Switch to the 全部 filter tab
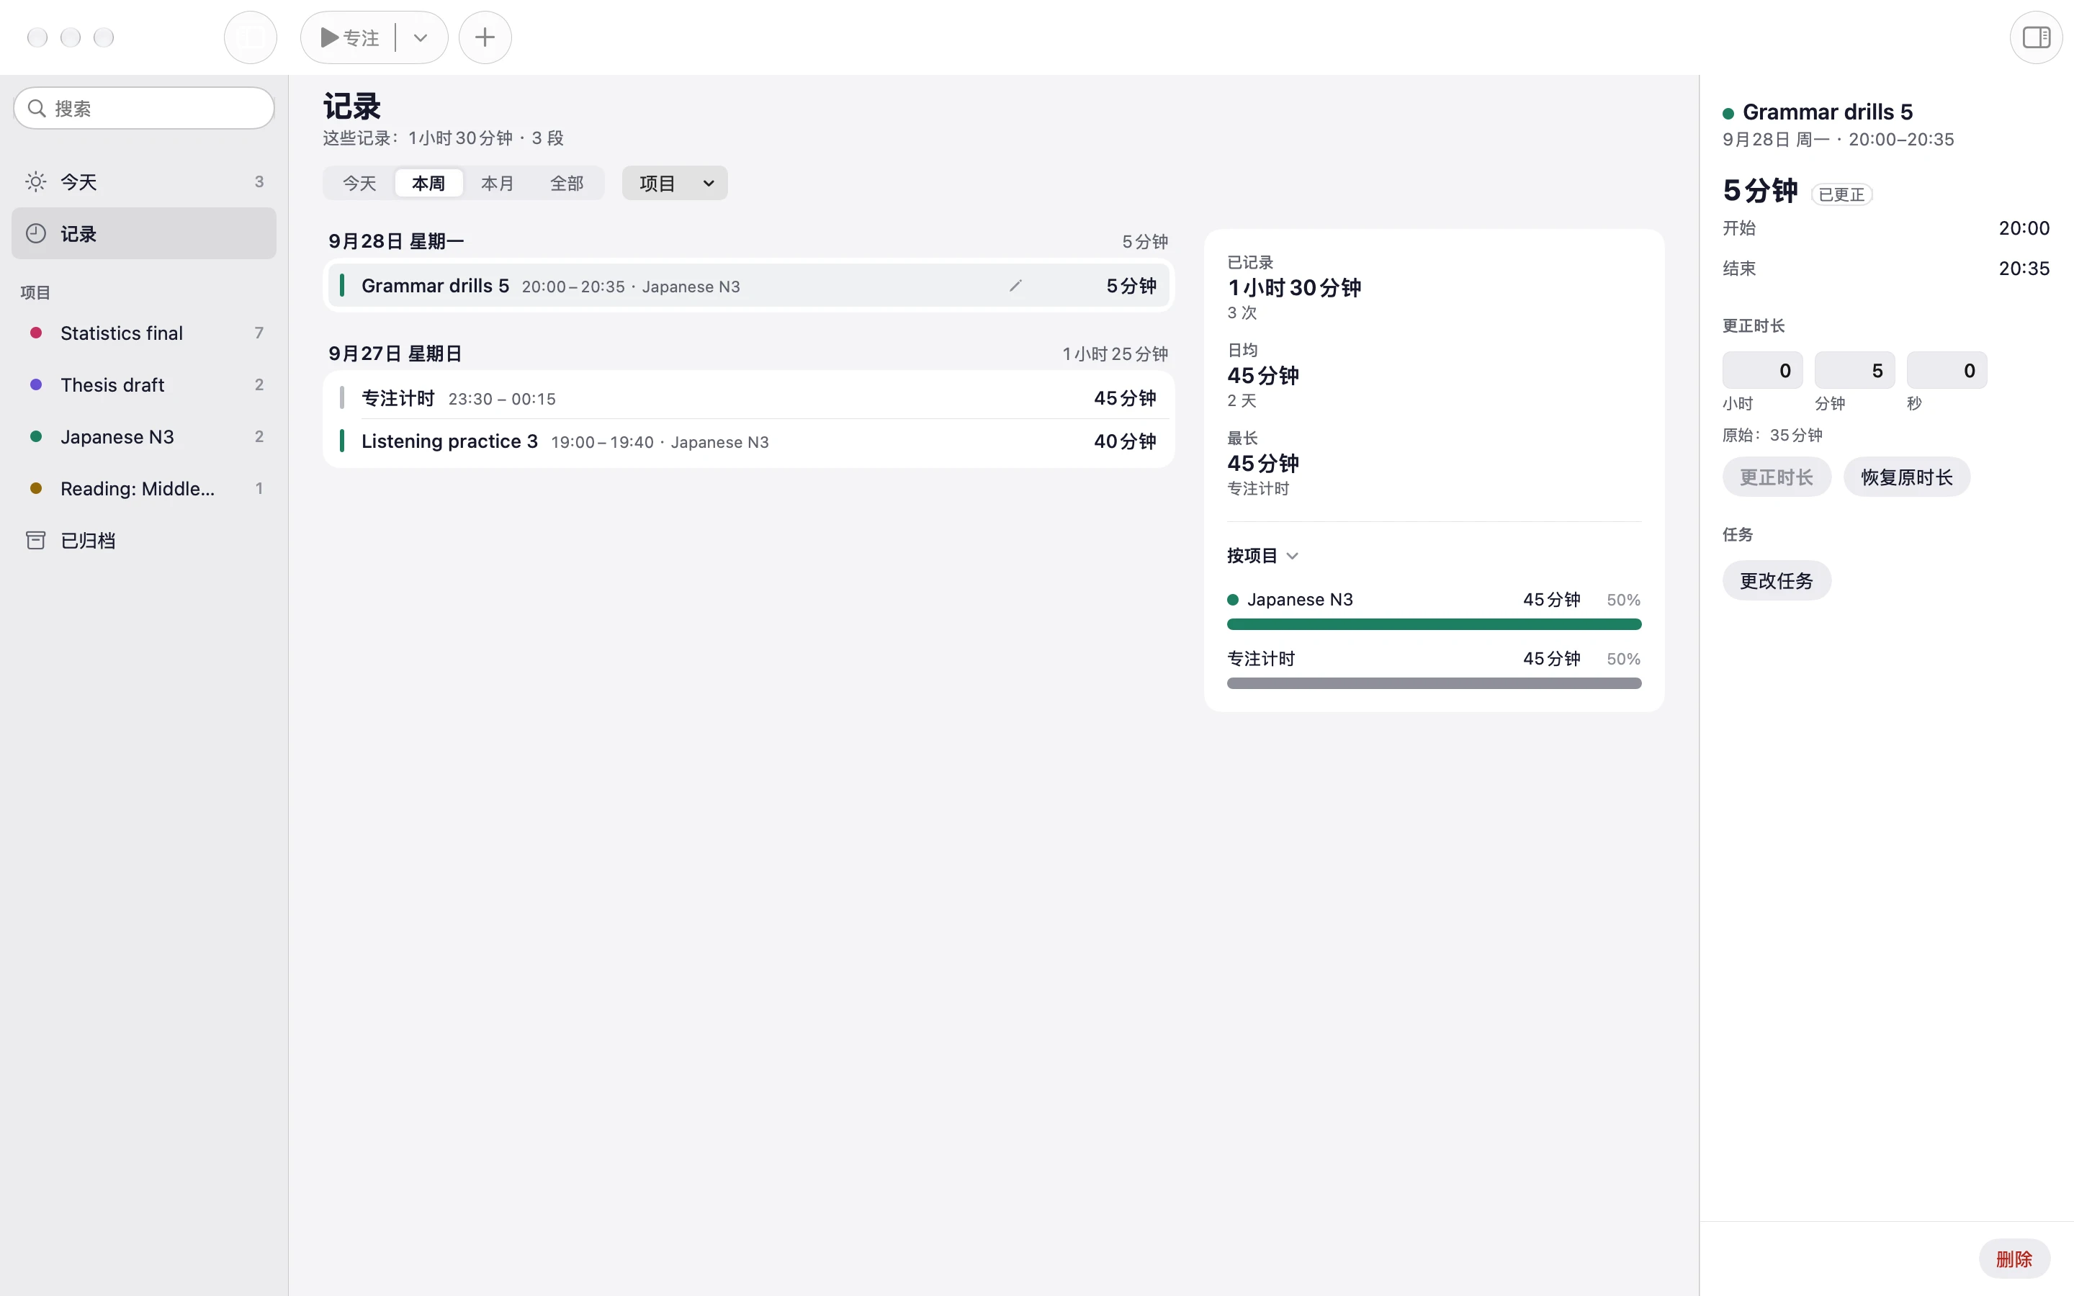 567,184
